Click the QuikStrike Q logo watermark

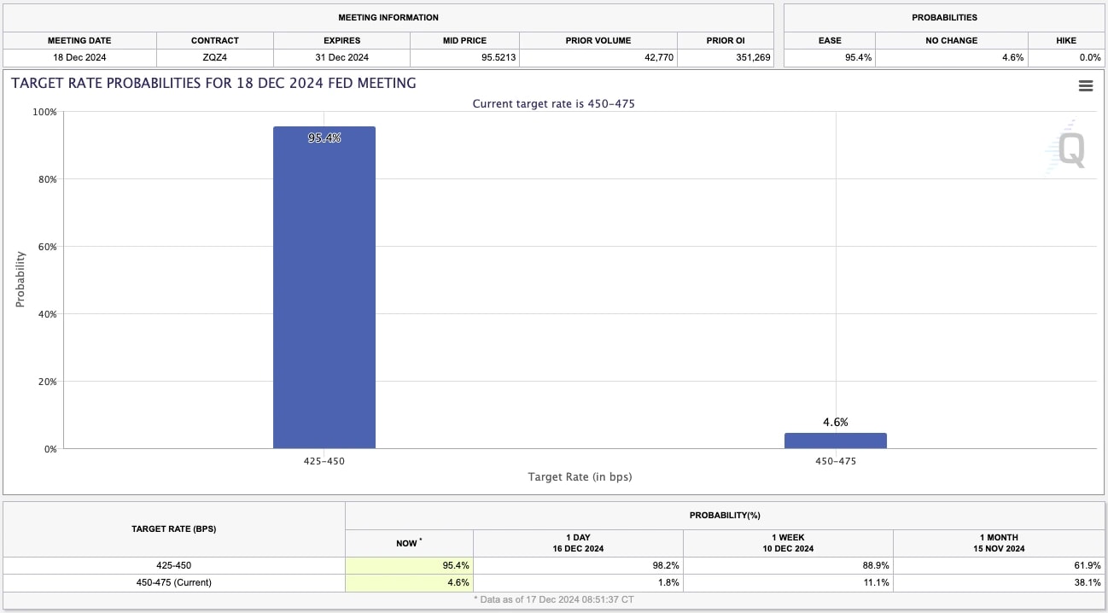coord(1068,149)
